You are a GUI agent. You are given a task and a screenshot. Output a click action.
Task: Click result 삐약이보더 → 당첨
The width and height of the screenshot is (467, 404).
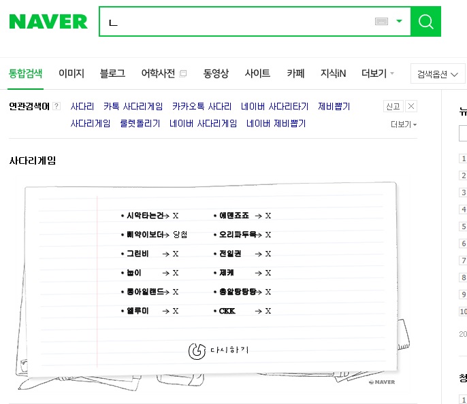pos(154,235)
